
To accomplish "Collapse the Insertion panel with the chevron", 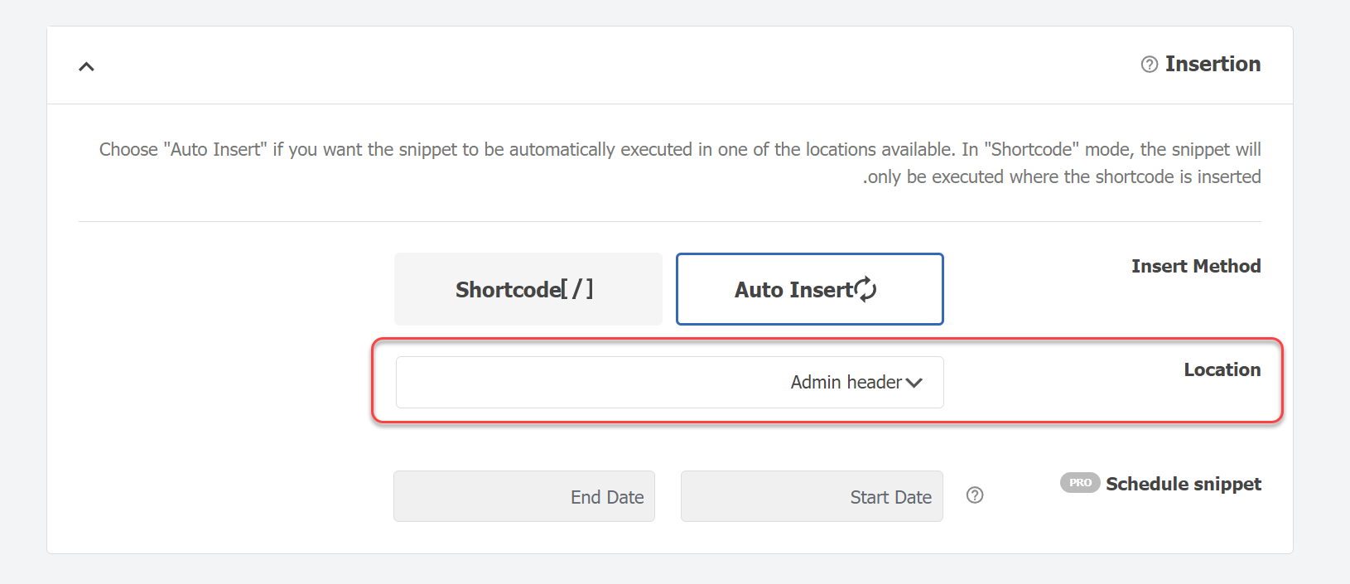I will [86, 66].
